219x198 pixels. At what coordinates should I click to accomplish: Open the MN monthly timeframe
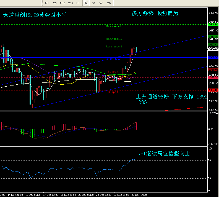[x=109, y=3]
